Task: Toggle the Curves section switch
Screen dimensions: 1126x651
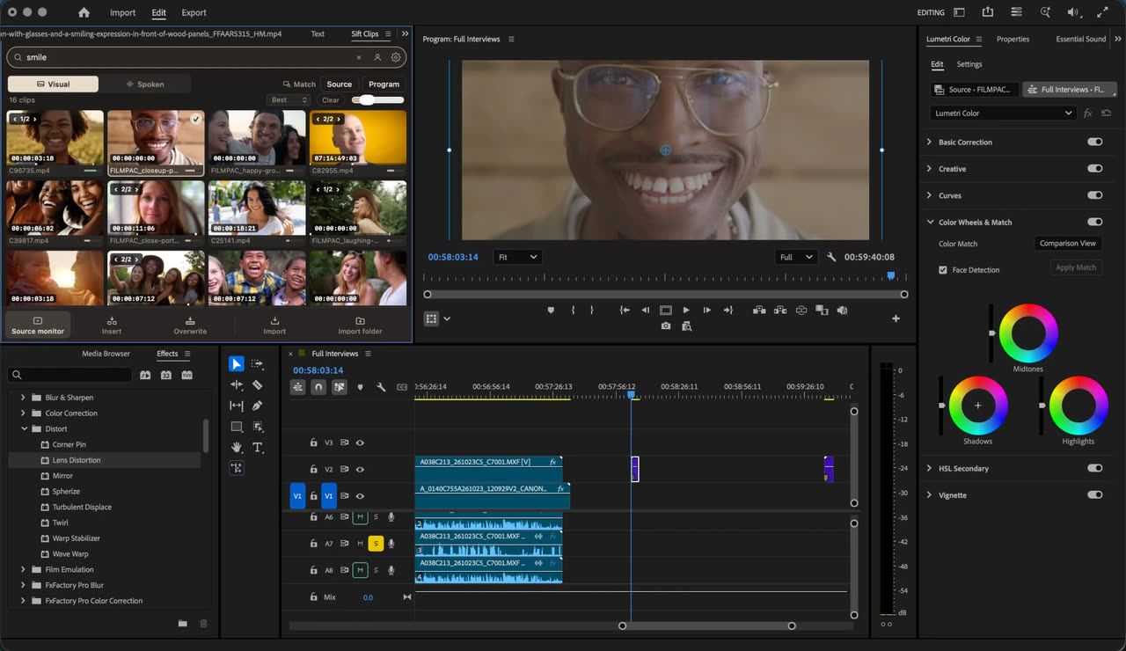Action: click(x=1094, y=195)
